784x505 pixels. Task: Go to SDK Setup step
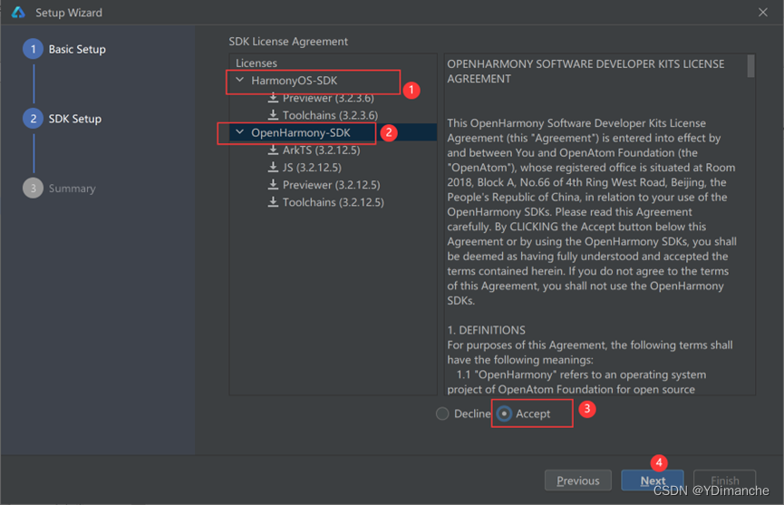coord(75,119)
